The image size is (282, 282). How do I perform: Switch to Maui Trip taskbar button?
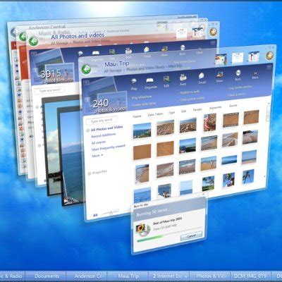click(x=128, y=276)
